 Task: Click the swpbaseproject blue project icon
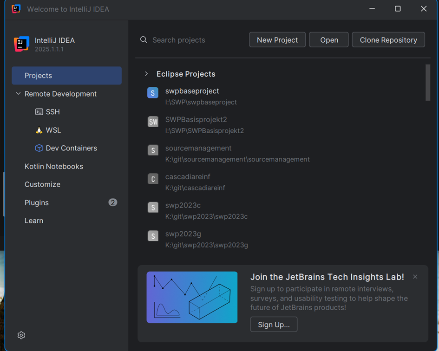[153, 93]
